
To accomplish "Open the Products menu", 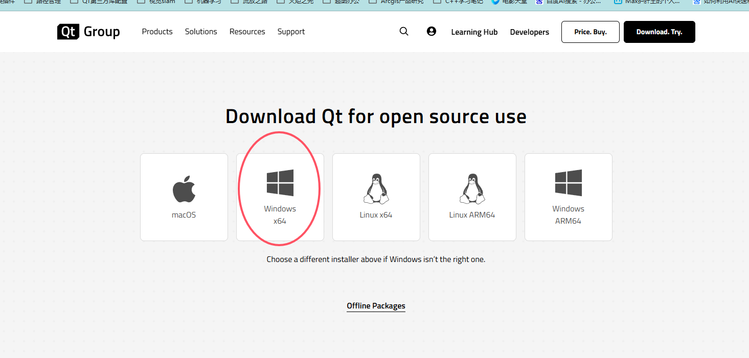I will tap(157, 32).
